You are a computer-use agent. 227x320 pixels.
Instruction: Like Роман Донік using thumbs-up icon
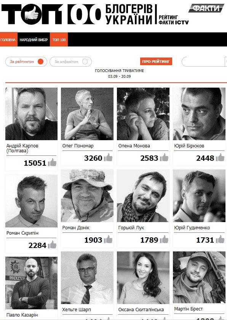(x=108, y=239)
